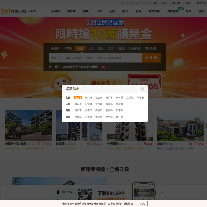Open the 台北市 dropdown in the search box
The image size is (207, 207).
(56, 58)
